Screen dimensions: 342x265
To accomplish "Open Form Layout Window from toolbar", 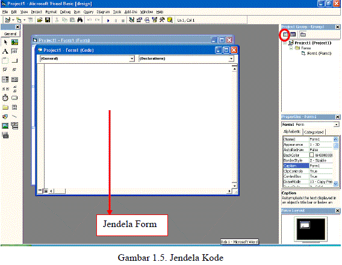I will coord(148,20).
